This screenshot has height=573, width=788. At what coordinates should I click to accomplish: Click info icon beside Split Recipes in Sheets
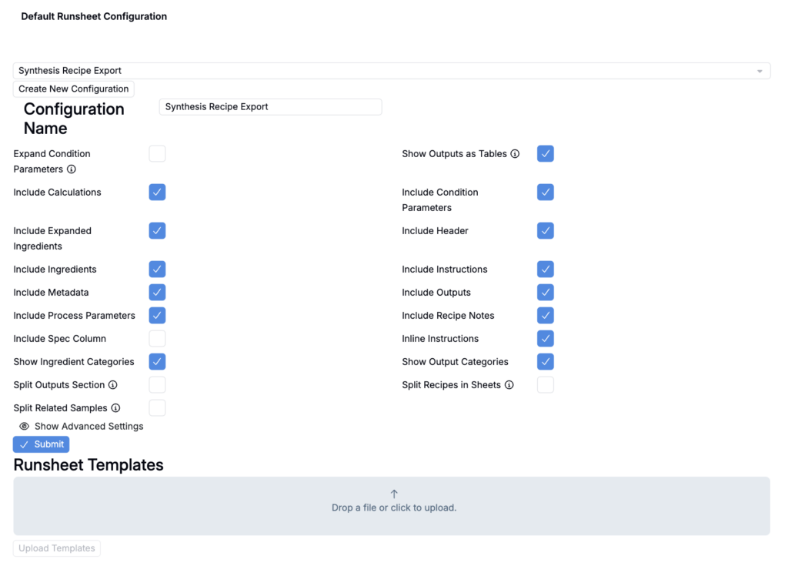pos(509,385)
